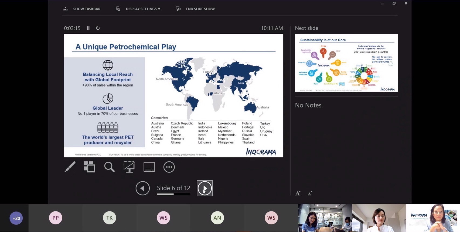This screenshot has height=232, width=460.
Task: Decrease the notes text size
Action: [310, 193]
